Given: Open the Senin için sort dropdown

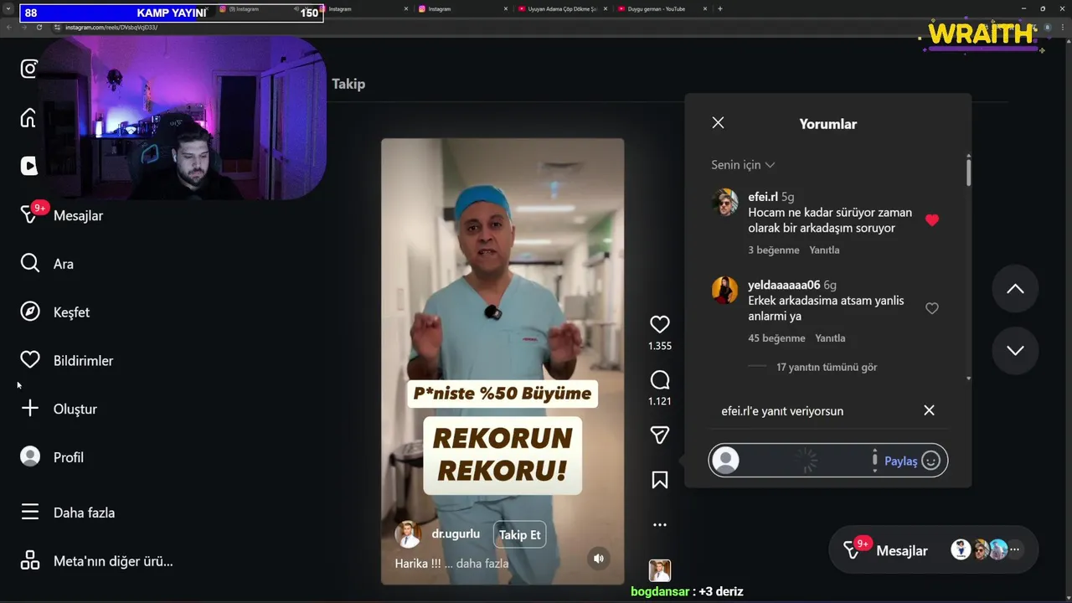Looking at the screenshot, I should (743, 165).
